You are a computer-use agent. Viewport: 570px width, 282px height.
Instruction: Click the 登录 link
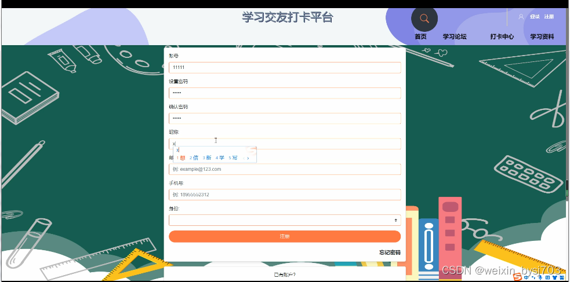tap(535, 17)
